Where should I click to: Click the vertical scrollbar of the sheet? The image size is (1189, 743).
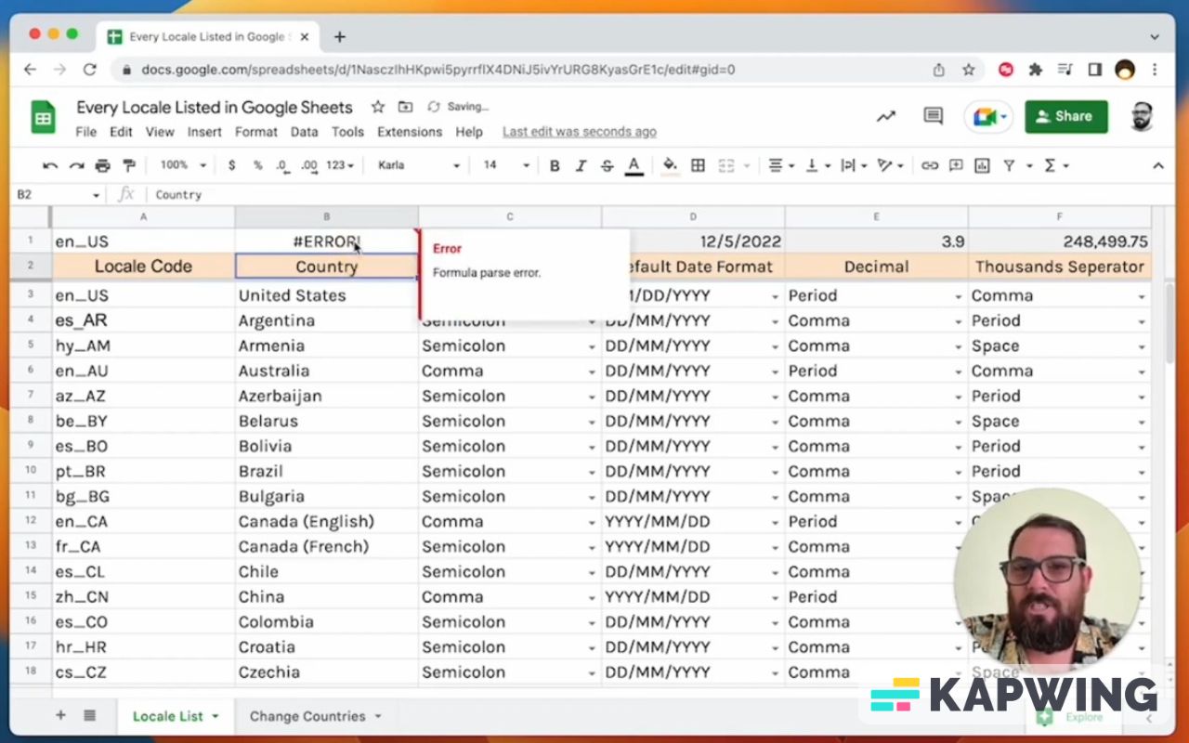pyautogui.click(x=1170, y=325)
